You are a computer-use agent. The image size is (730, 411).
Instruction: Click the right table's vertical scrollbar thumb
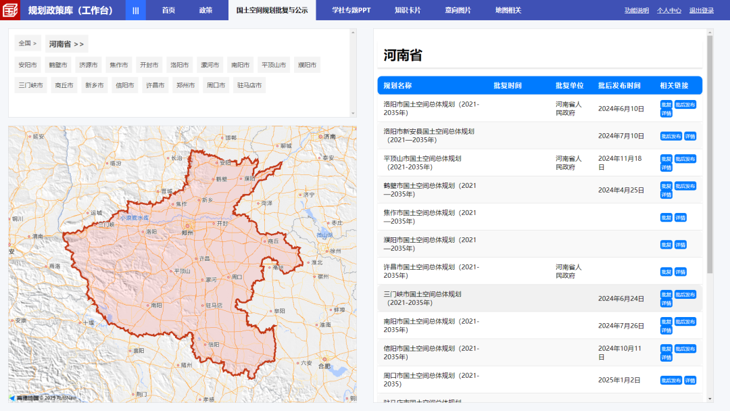coord(710,153)
